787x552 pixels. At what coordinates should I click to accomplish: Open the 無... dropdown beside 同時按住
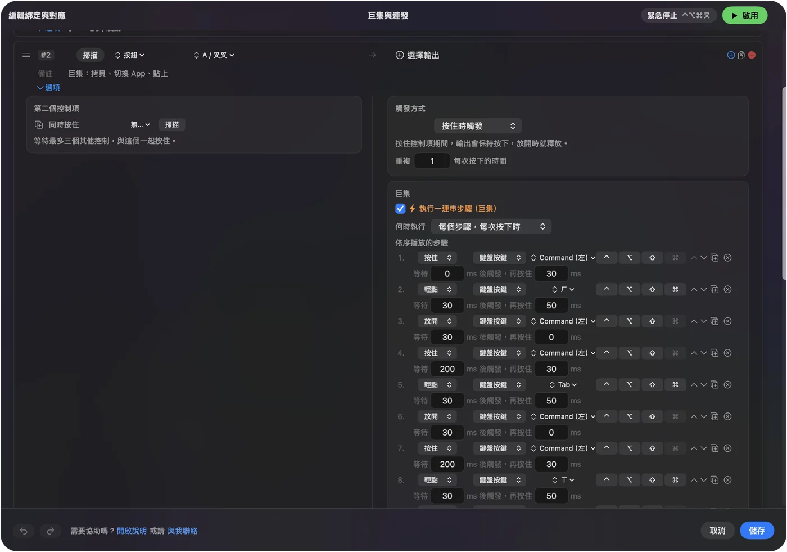click(x=141, y=125)
